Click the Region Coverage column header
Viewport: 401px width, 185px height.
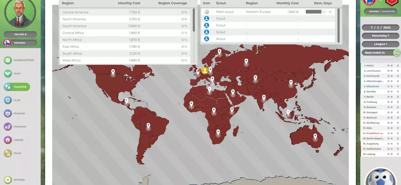click(173, 3)
